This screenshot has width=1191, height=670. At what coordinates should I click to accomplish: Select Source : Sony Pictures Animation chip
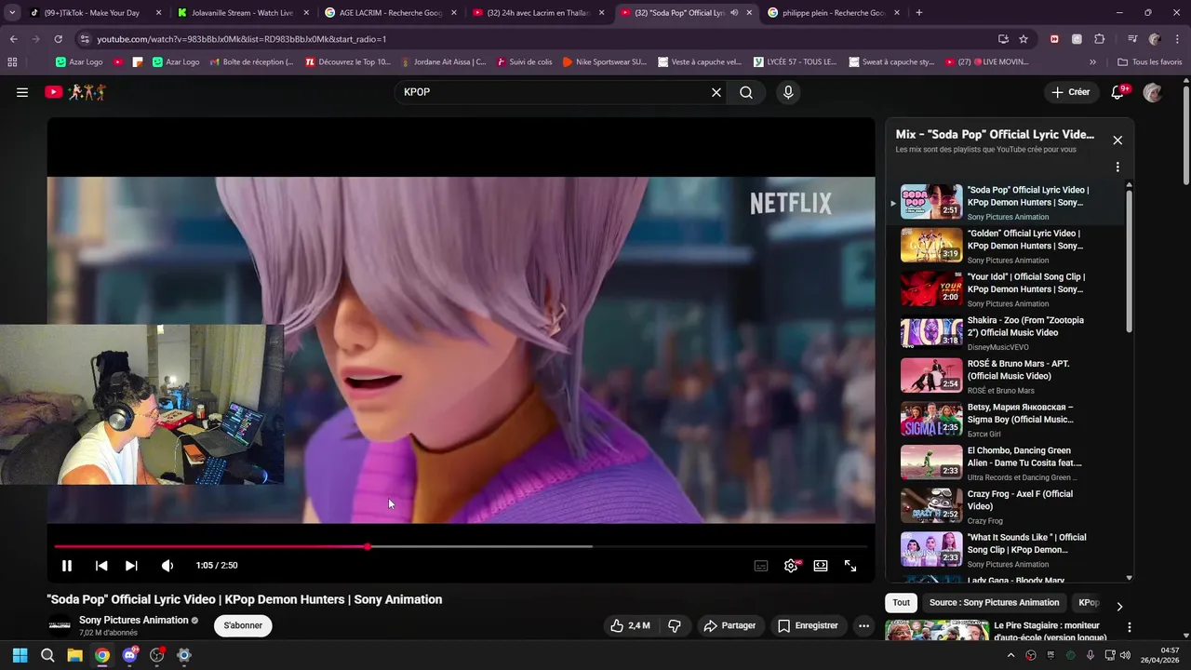click(994, 603)
